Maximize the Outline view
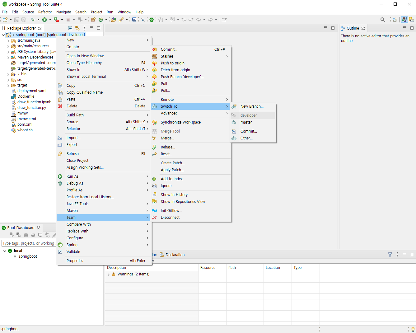 pyautogui.click(x=412, y=28)
